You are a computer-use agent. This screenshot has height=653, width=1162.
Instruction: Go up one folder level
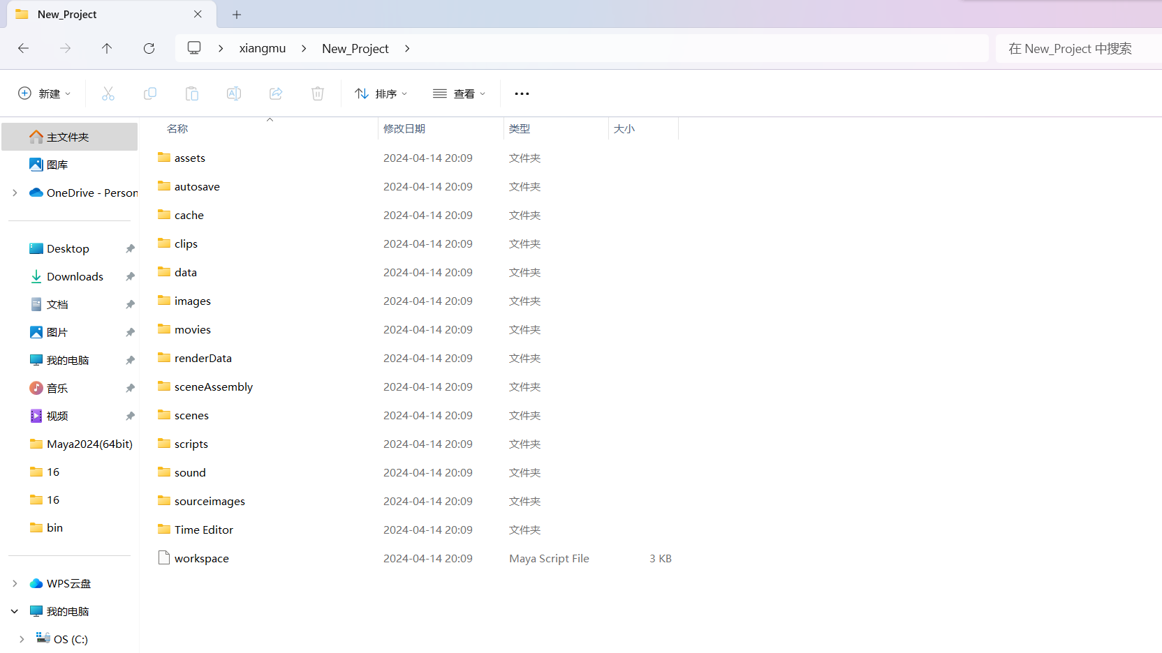(x=107, y=48)
